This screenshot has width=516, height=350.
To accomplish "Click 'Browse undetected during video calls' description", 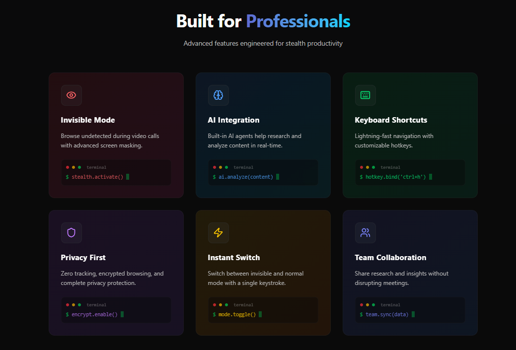I will (x=110, y=136).
